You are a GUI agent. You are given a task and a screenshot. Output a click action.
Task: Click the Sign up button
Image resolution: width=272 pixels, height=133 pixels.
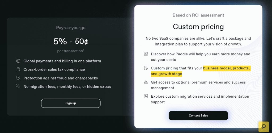click(71, 103)
